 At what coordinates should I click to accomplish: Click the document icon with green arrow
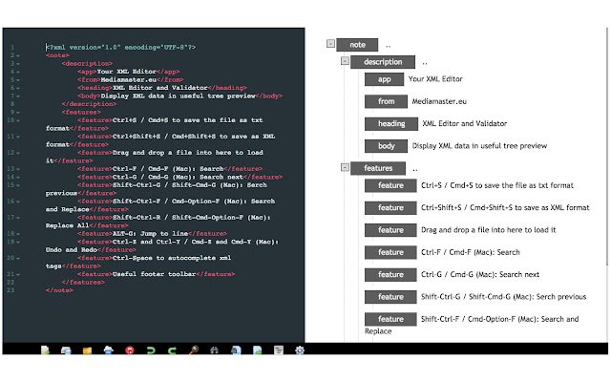click(257, 350)
